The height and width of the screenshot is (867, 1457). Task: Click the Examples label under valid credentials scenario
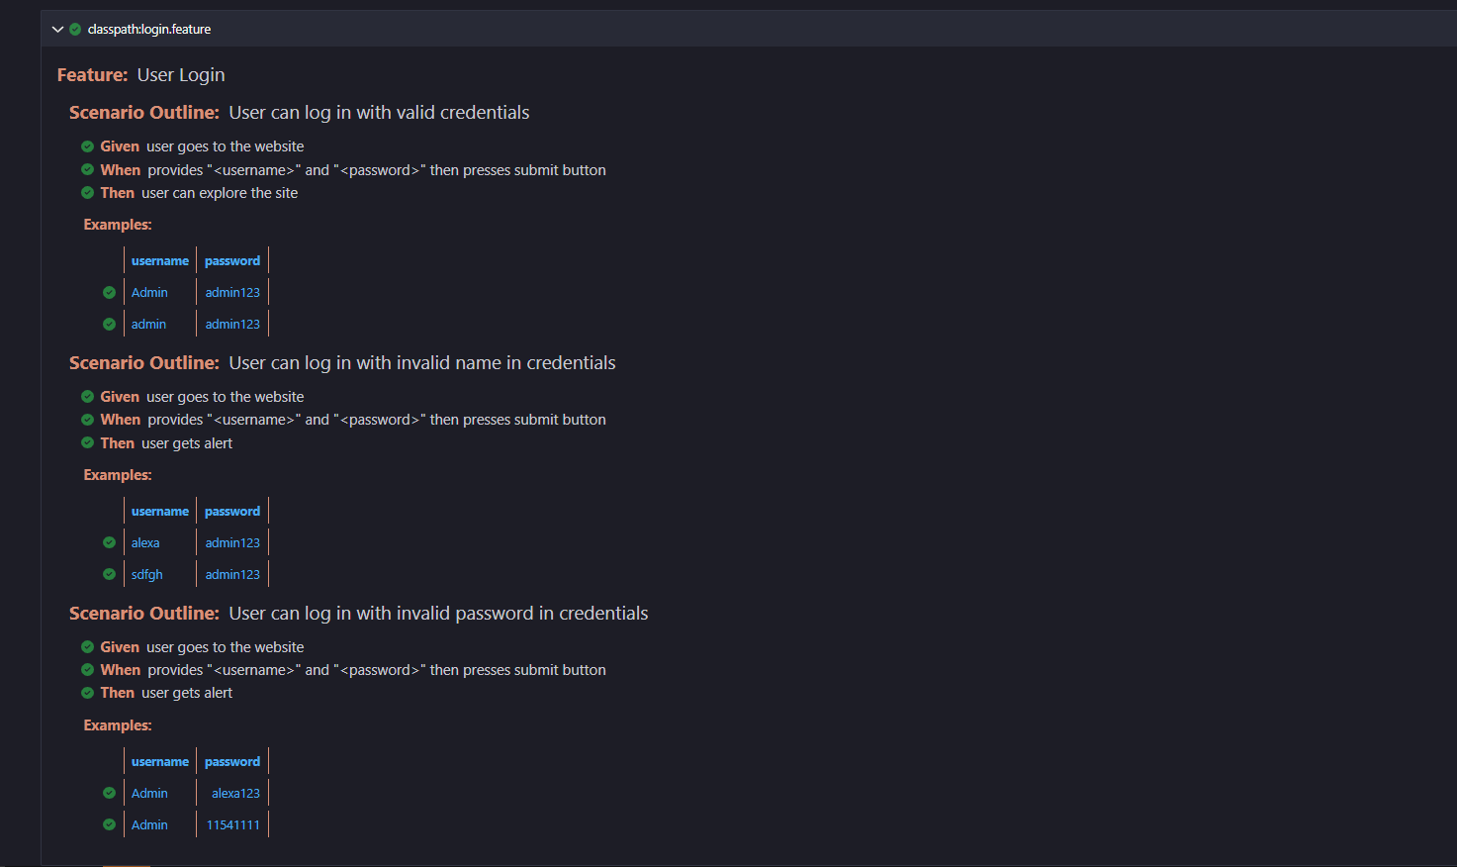click(x=118, y=225)
